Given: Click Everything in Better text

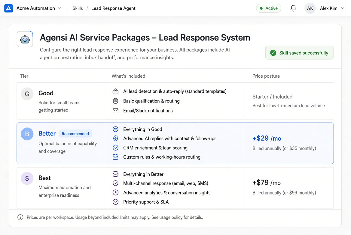Looking at the screenshot, I should coord(143,174).
